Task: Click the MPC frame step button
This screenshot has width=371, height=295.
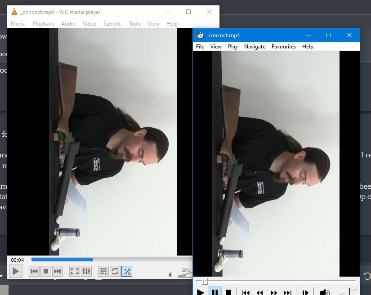Action: (x=305, y=293)
